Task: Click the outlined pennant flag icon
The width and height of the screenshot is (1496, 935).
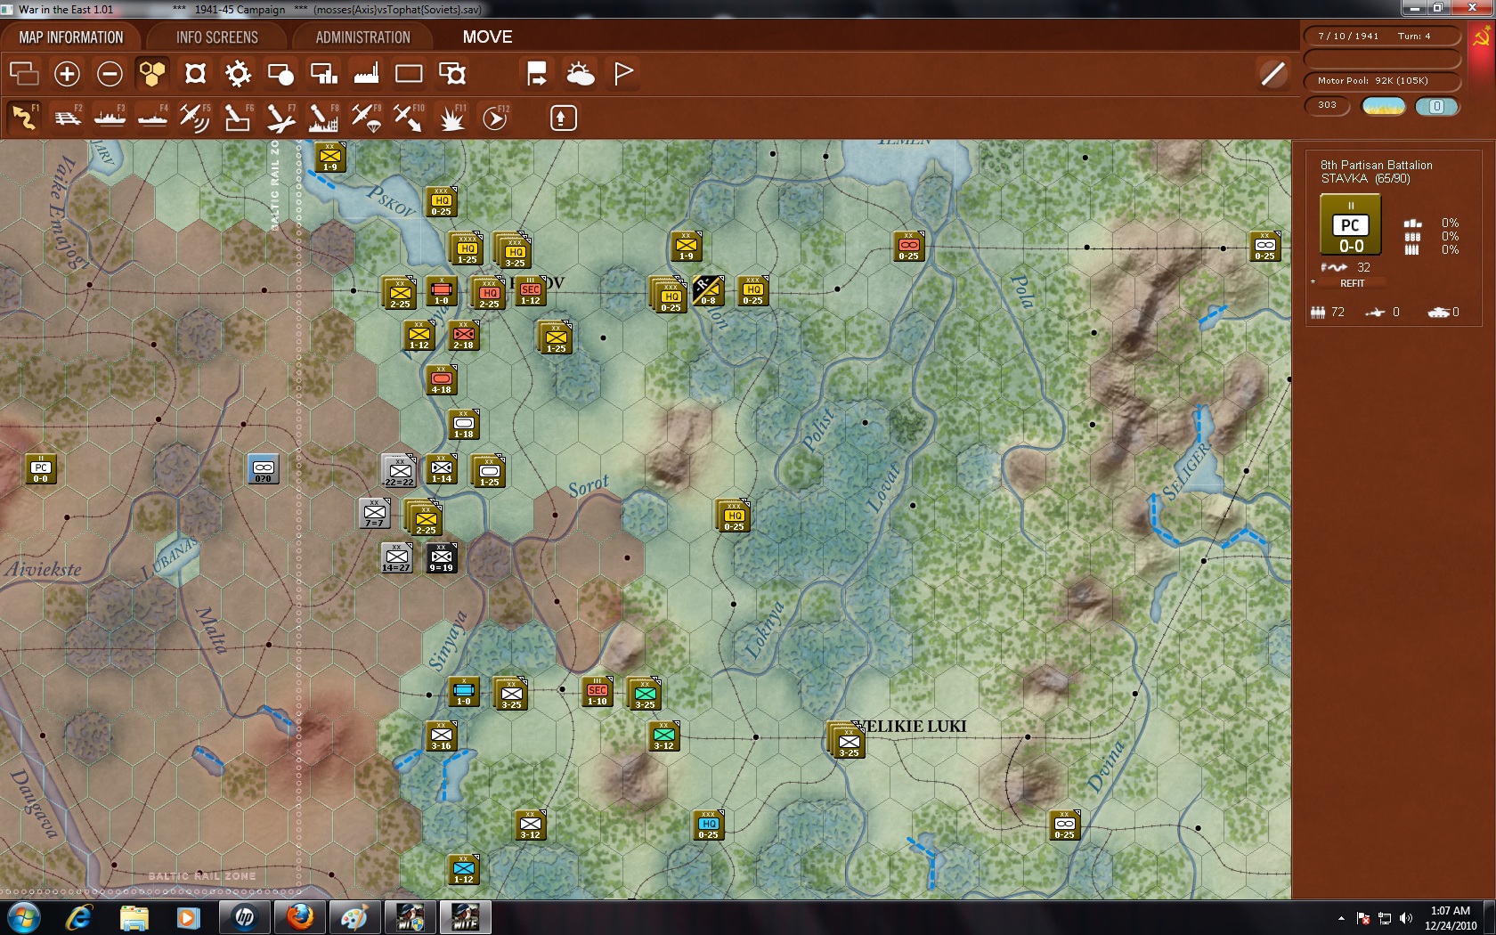Action: point(623,74)
